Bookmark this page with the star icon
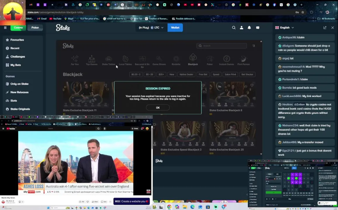This screenshot has height=210, width=338. point(303,12)
